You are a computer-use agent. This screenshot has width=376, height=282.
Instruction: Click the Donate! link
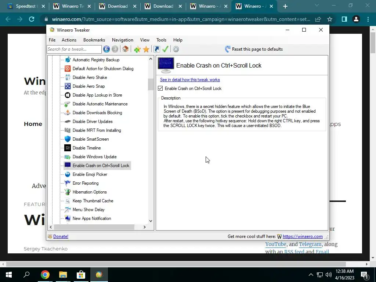tap(61, 236)
